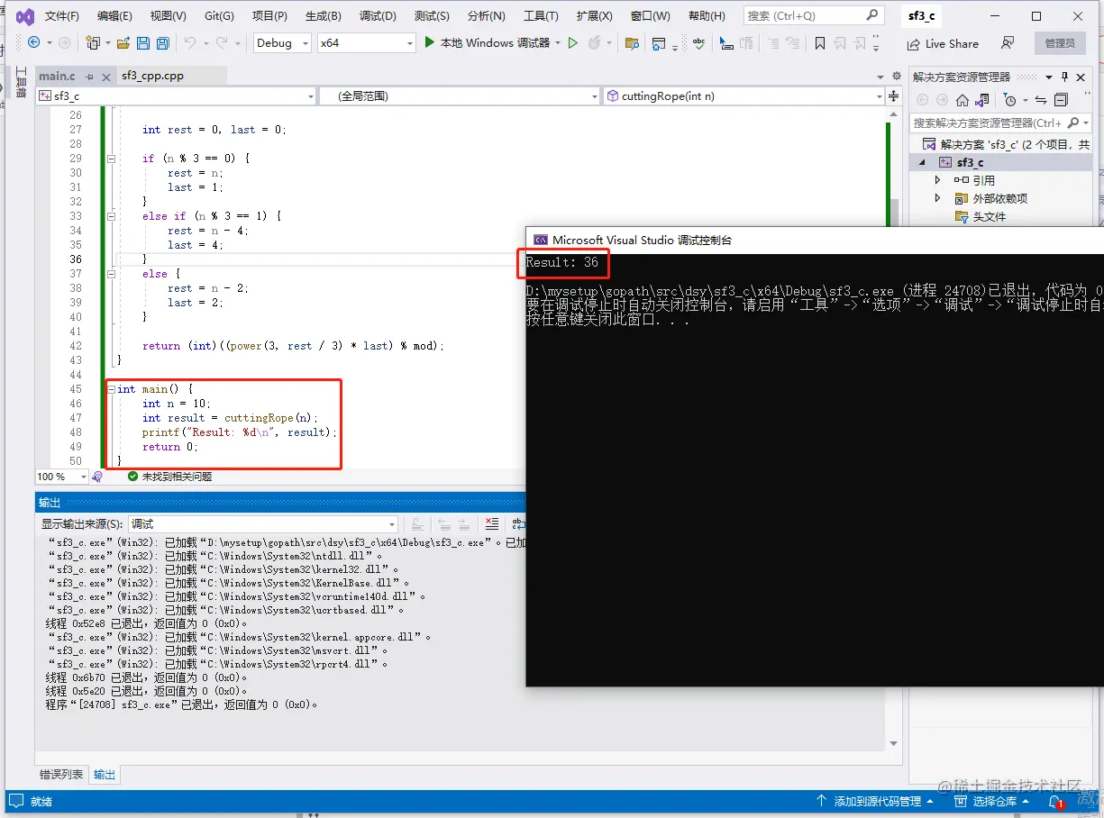Screen dimensions: 1104x818
Task: Open the cuttingRope(int n) member dropdown
Action: pos(744,95)
